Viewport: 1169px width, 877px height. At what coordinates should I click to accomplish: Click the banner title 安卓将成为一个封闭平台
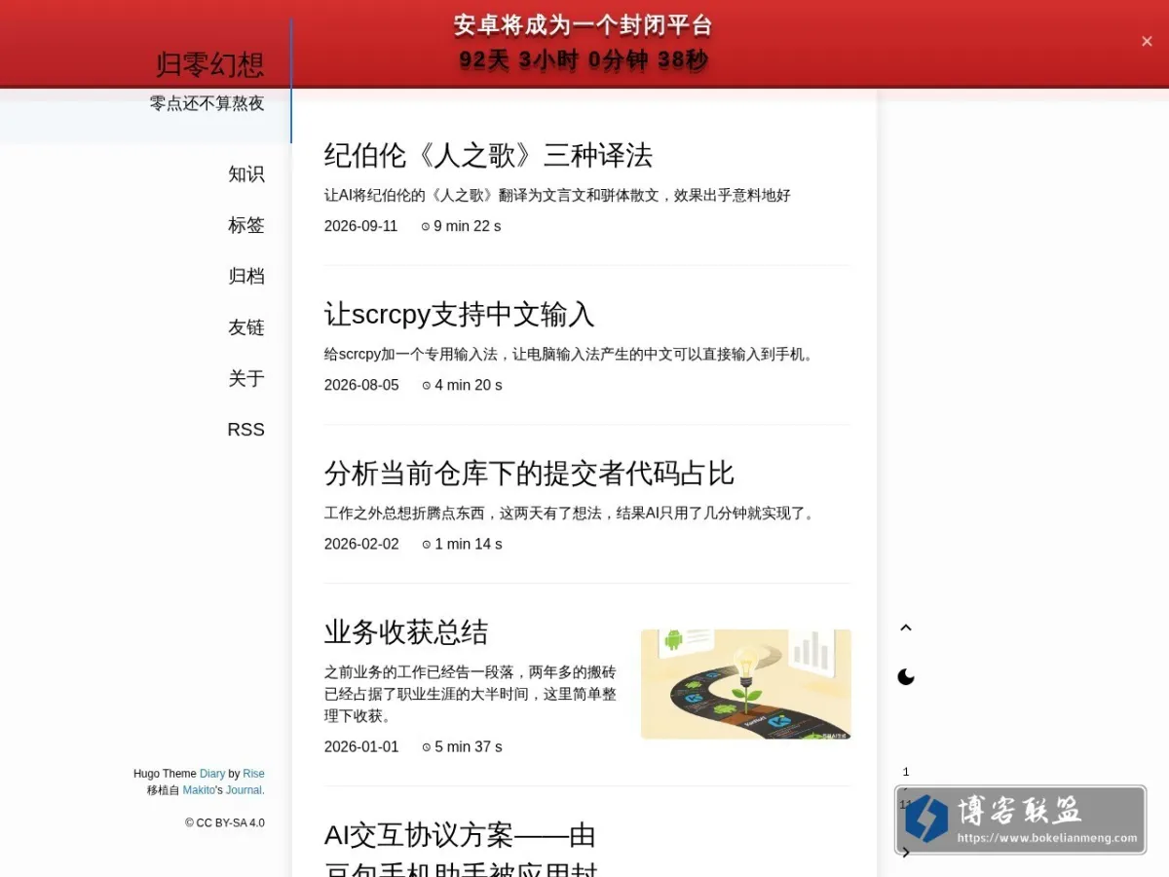[583, 26]
